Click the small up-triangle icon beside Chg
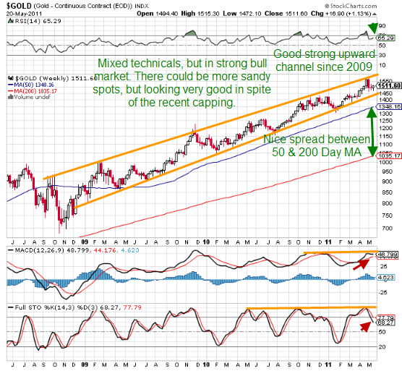 pos(375,14)
